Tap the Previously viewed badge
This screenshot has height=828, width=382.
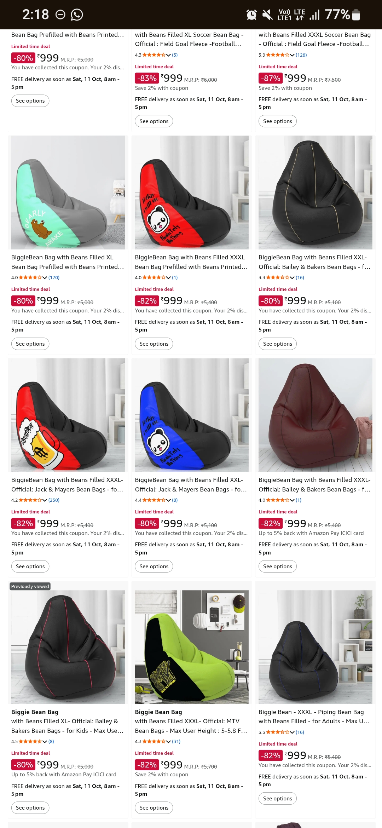[30, 586]
